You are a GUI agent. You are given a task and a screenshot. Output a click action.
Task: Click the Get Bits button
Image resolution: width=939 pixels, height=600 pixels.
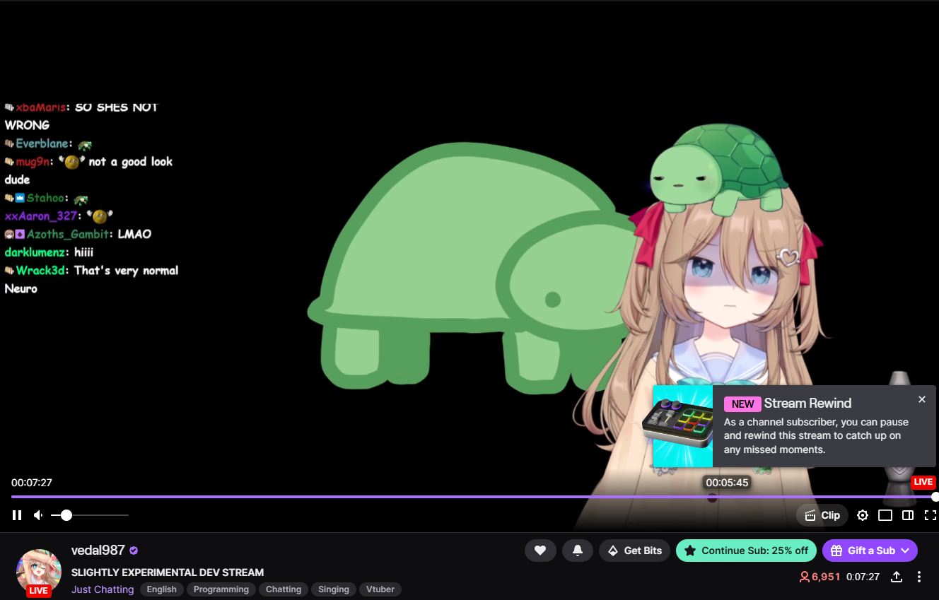tap(634, 551)
